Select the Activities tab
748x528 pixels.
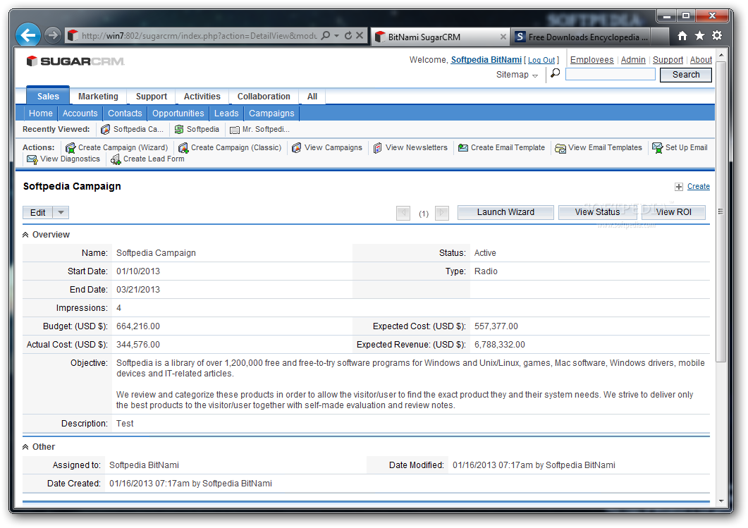pos(202,97)
